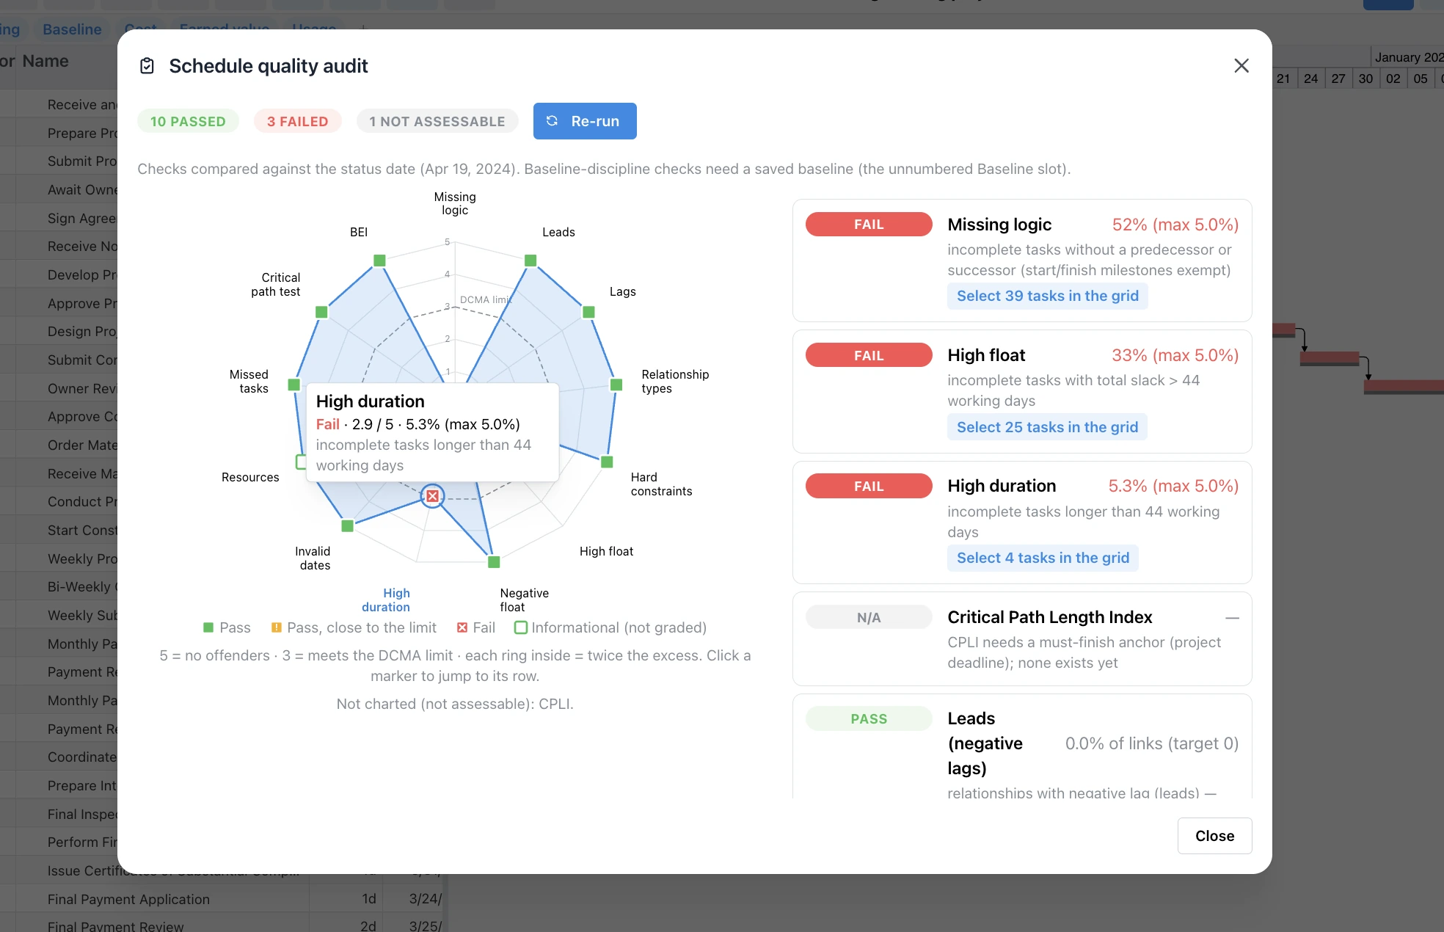Click the High duration axis label
Image resolution: width=1444 pixels, height=932 pixels.
point(386,600)
